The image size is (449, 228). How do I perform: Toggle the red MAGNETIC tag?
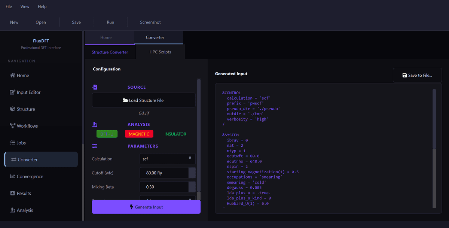click(139, 134)
